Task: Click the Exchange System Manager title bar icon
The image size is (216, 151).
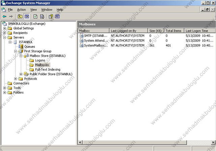Action: [3, 3]
